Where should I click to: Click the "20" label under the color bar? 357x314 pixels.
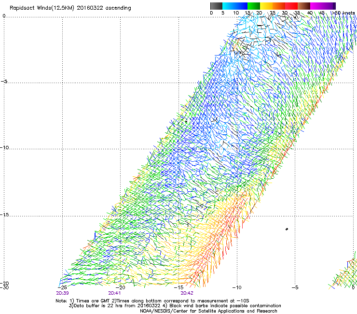point(259,13)
